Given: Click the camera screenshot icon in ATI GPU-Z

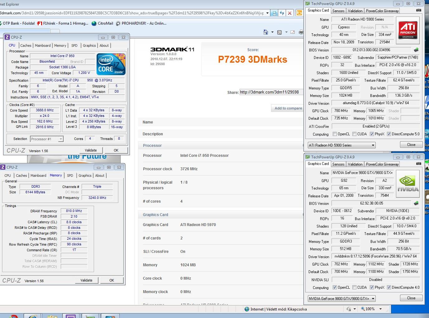Looking at the screenshot, I should click(x=419, y=10).
